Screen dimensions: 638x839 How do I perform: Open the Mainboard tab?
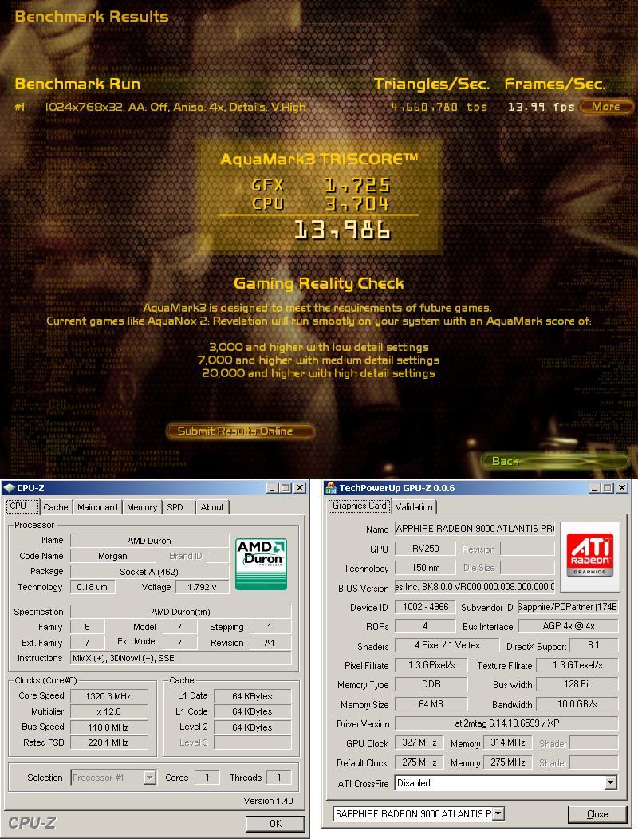click(x=97, y=507)
